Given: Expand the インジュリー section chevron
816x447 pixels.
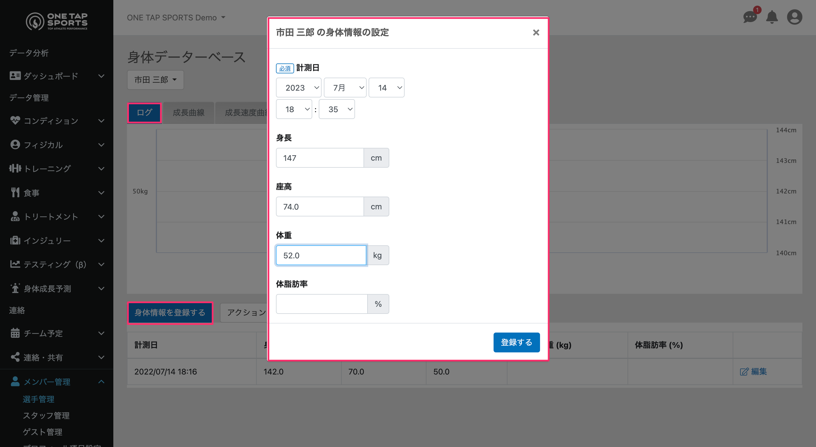Looking at the screenshot, I should tap(101, 241).
